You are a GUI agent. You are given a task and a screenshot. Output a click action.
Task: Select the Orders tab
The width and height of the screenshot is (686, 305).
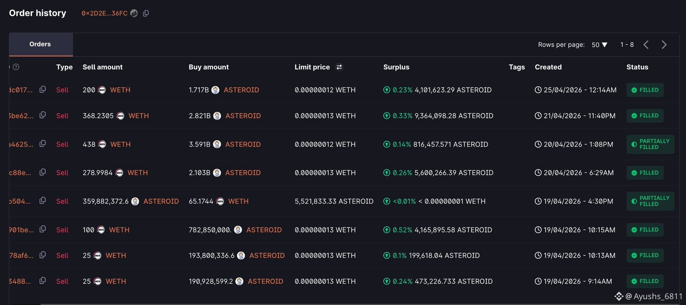click(x=41, y=44)
